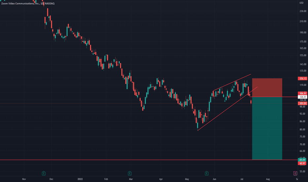Image resolution: width=308 pixels, height=182 pixels.
Task: Open the earnings marker before June
Action: point(207,173)
